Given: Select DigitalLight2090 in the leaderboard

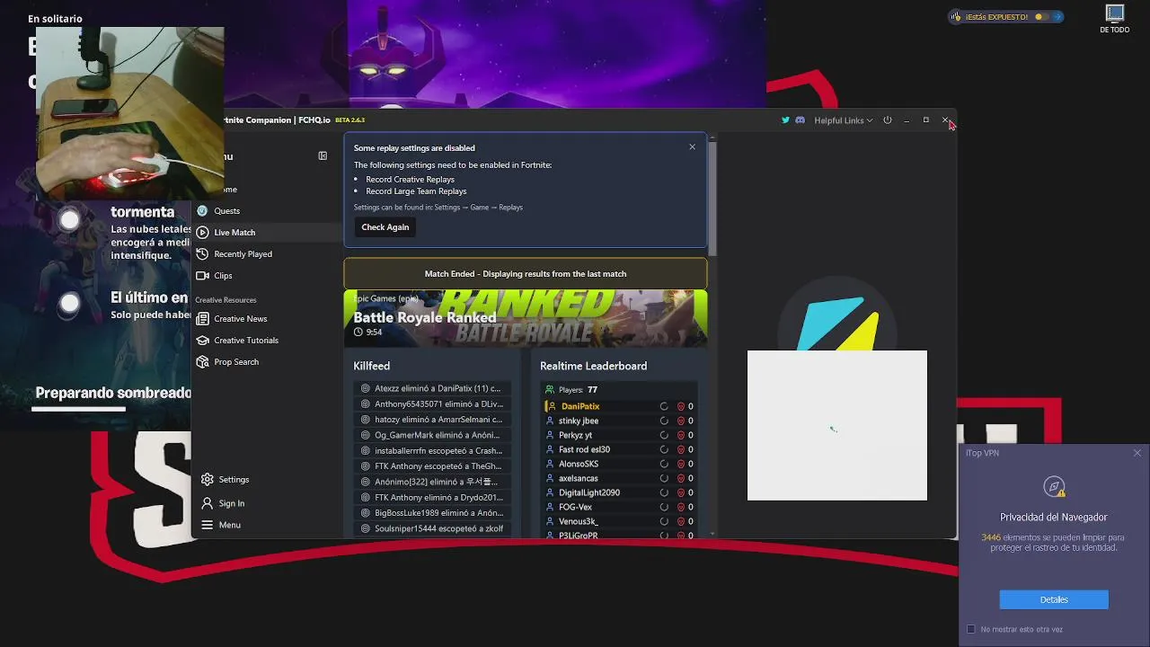Looking at the screenshot, I should (620, 492).
